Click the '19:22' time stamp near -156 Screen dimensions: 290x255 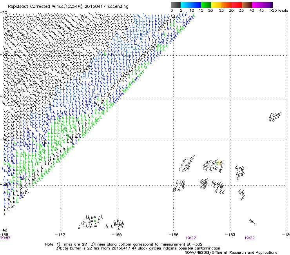click(x=191, y=238)
